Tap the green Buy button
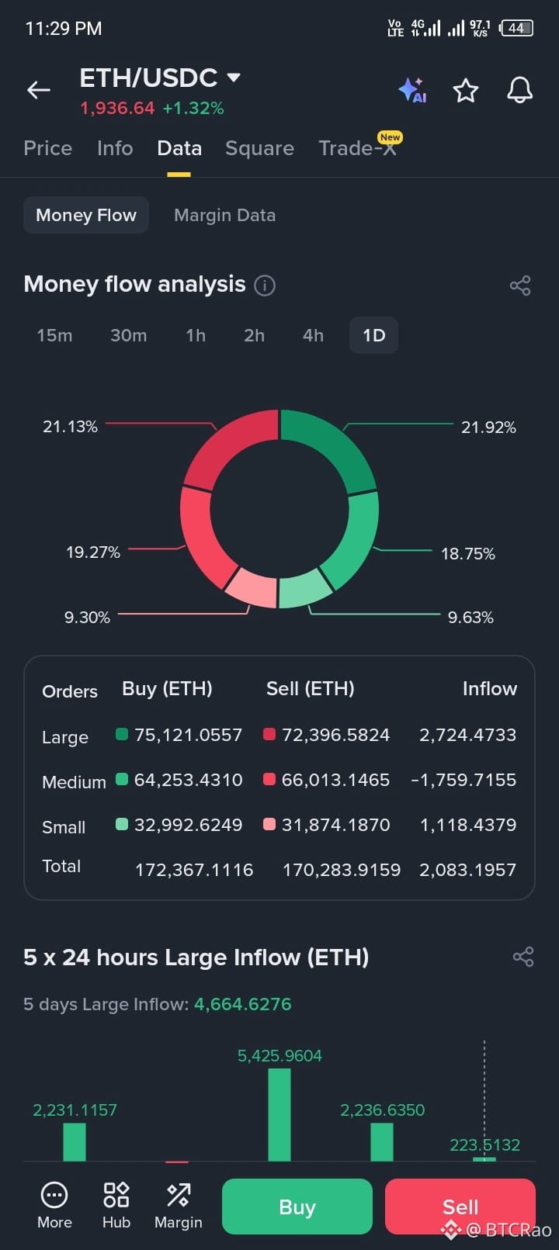The width and height of the screenshot is (559, 1250). (297, 1207)
